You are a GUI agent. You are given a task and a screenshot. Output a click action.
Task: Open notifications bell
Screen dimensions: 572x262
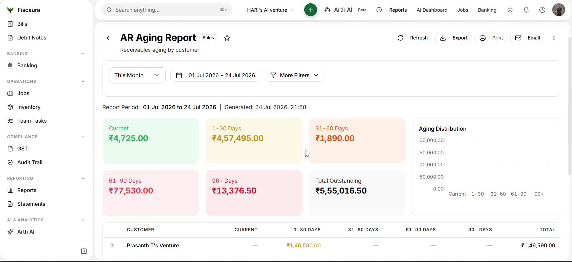pos(526,10)
